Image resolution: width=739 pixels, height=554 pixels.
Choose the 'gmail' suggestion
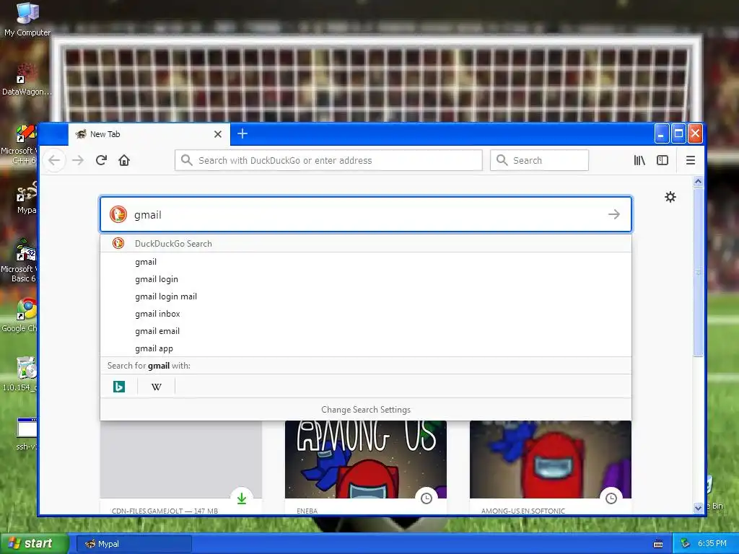[366, 261]
